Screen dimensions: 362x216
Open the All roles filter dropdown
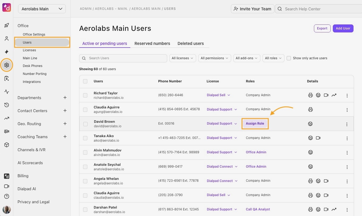pos(274,58)
